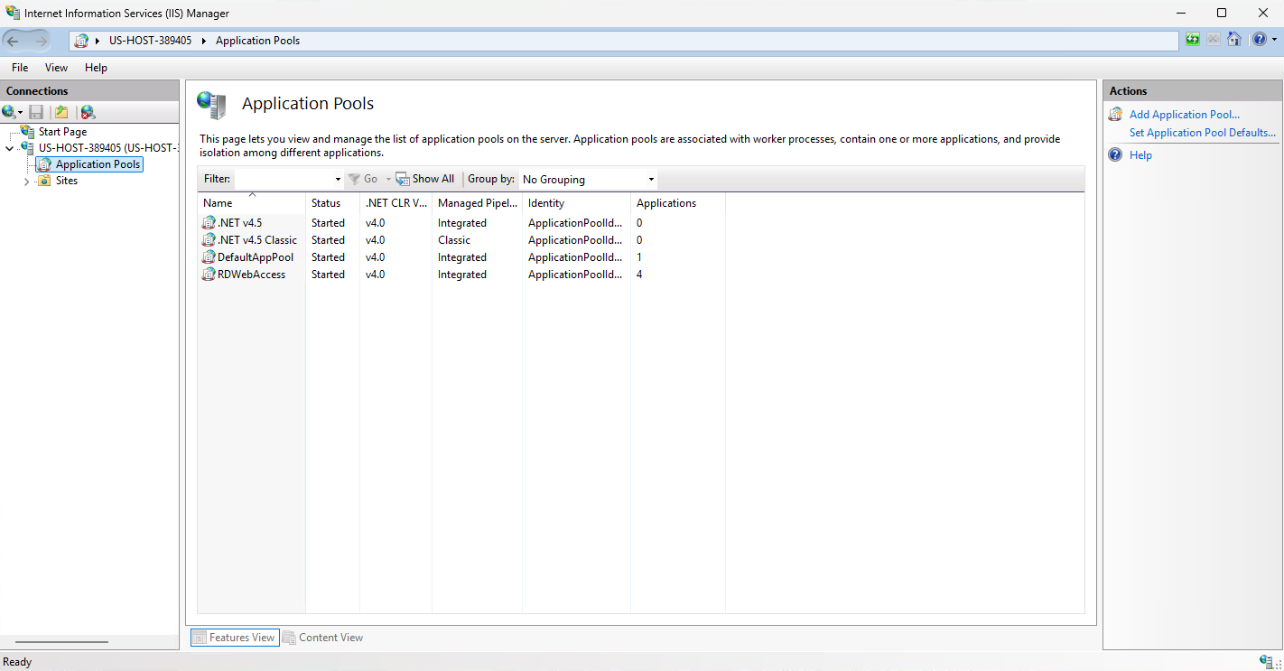This screenshot has width=1284, height=671.
Task: Sort by the Applications column header
Action: 677,203
